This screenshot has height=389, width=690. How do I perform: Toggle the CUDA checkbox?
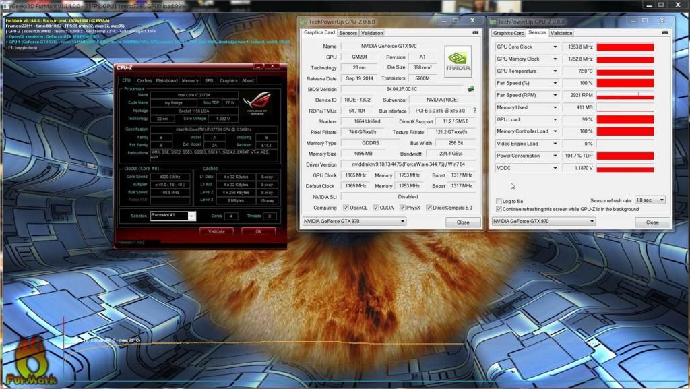click(376, 208)
